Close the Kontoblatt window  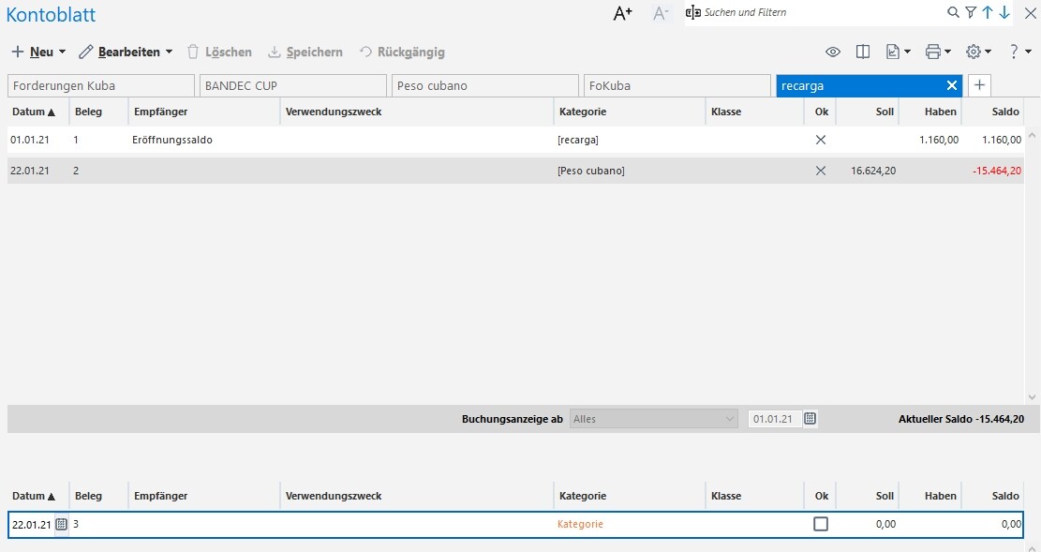coord(1030,12)
